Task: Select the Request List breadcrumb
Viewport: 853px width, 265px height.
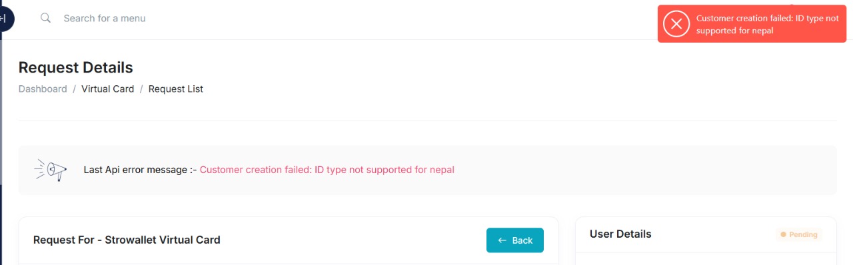Action: click(176, 89)
